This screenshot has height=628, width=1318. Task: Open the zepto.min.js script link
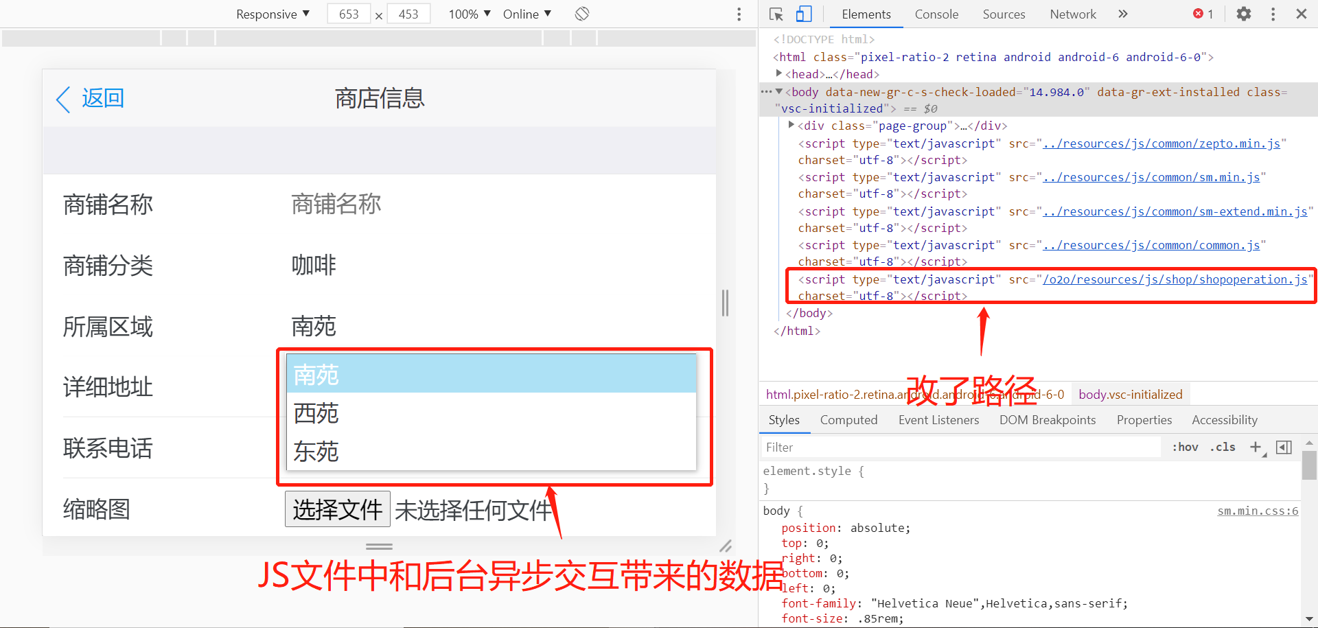click(x=1161, y=143)
